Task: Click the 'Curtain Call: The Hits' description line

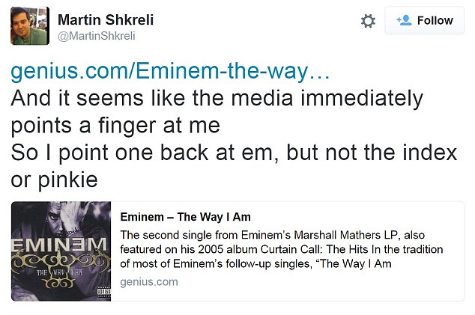Action: (281, 249)
